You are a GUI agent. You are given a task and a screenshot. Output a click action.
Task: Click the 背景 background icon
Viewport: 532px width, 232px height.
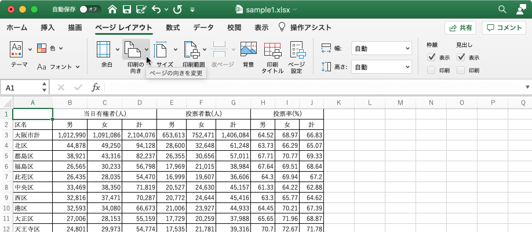point(249,50)
